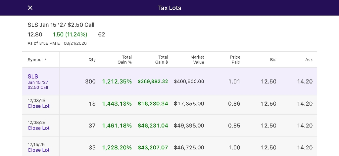This screenshot has height=156, width=339.
Task: Click the SLS Jan 15 '27 $2.50 Call title
Action: click(x=61, y=25)
